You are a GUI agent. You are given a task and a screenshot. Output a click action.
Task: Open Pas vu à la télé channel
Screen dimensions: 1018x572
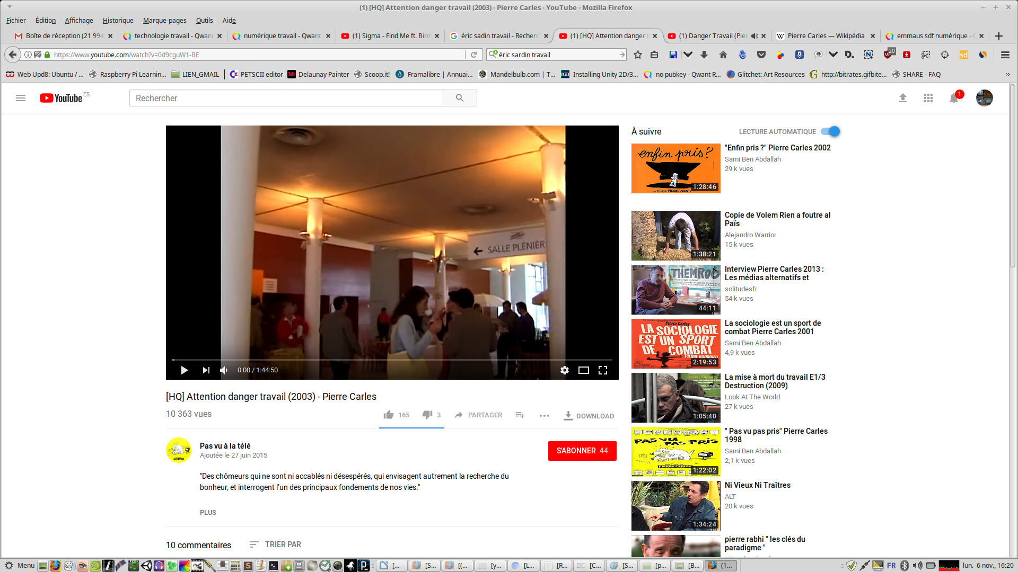coord(225,446)
